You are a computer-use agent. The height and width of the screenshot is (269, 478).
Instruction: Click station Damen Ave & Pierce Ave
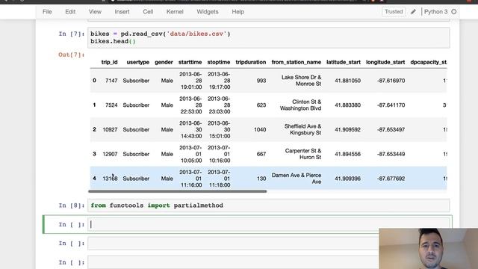click(297, 179)
